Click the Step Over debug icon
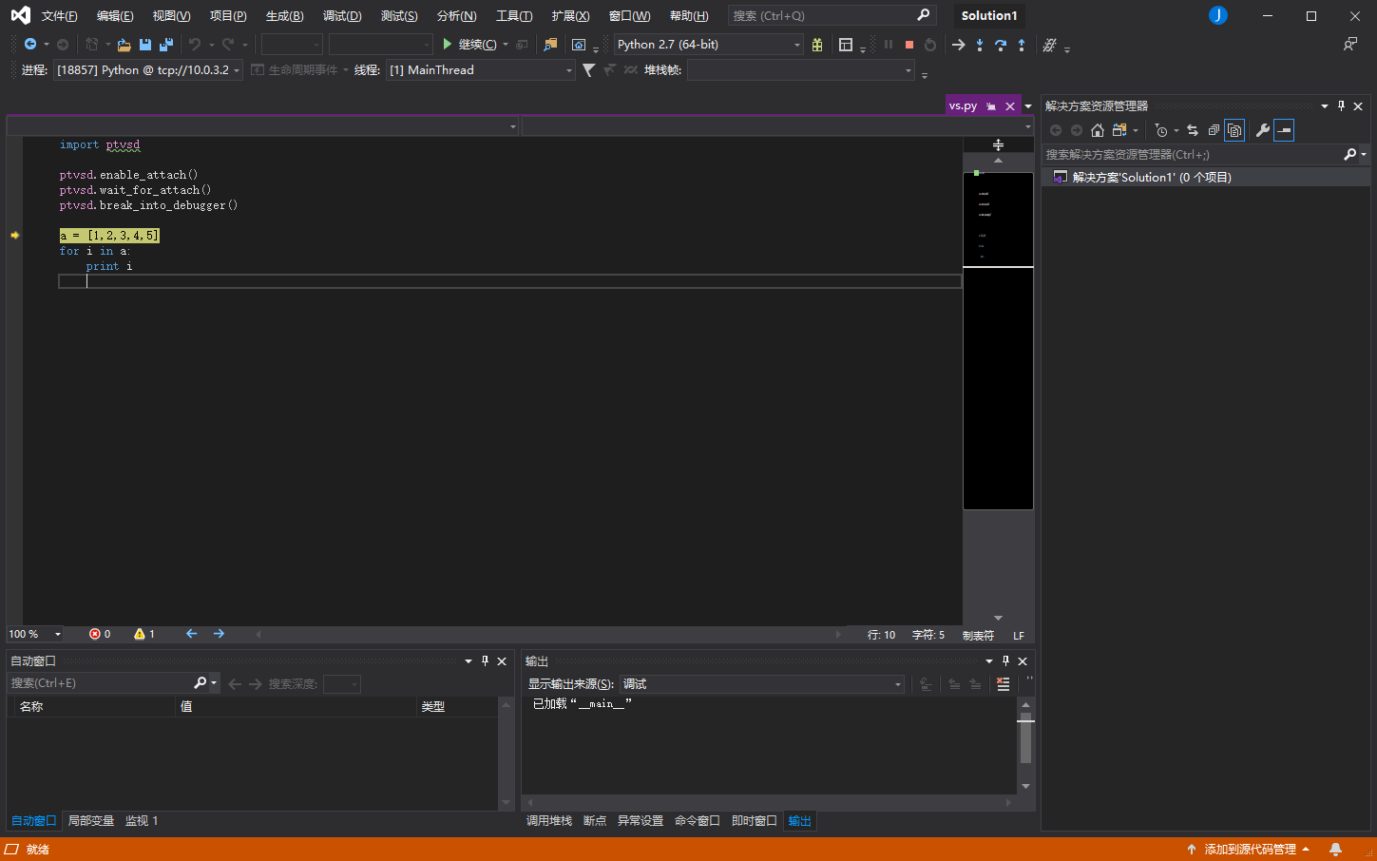 [x=1001, y=45]
